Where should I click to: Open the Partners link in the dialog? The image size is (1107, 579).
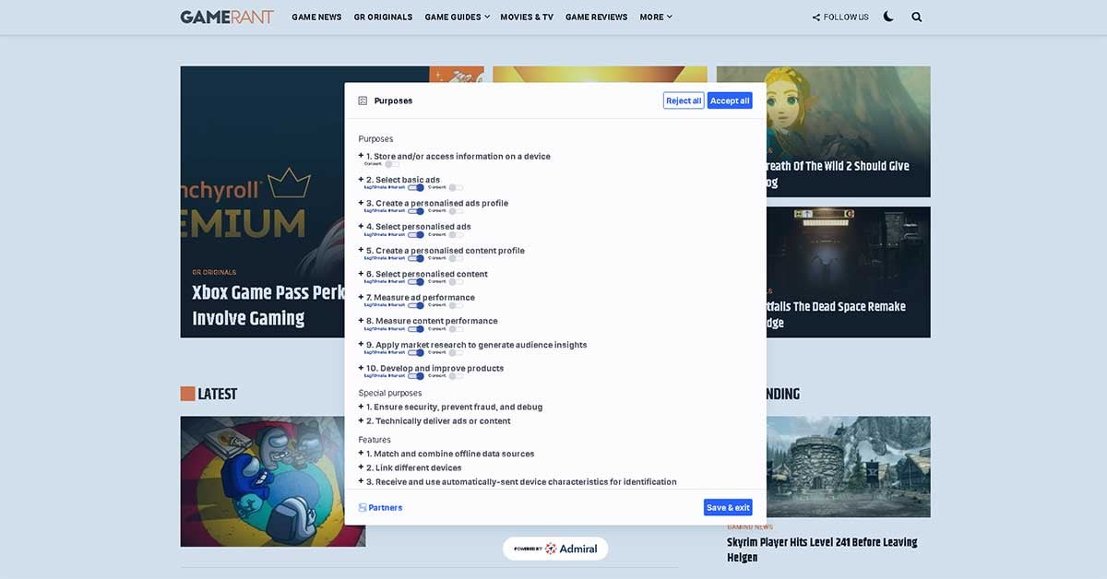point(380,507)
